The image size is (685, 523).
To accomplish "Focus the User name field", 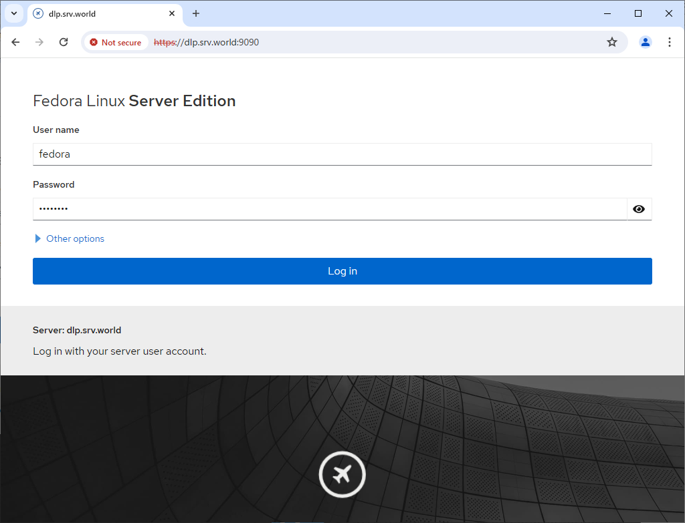I will click(342, 154).
